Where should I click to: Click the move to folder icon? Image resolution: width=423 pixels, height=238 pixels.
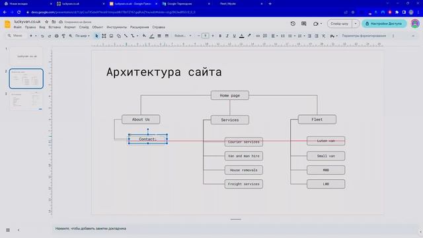[x=54, y=22]
